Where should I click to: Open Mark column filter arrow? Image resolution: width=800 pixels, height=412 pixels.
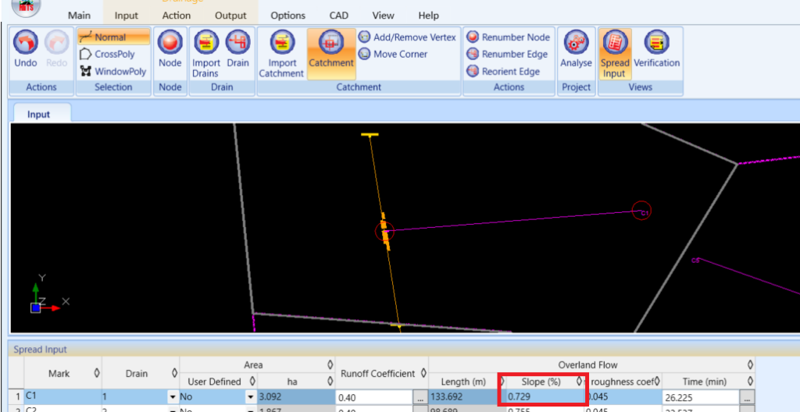pos(96,373)
